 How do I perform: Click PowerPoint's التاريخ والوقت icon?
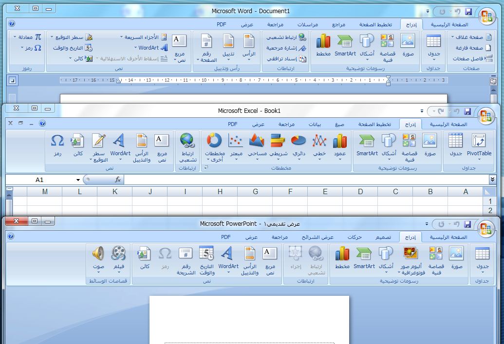206,253
